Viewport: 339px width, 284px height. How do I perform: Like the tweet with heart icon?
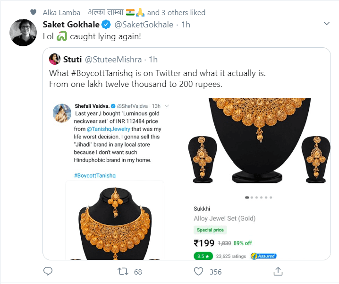click(x=198, y=271)
